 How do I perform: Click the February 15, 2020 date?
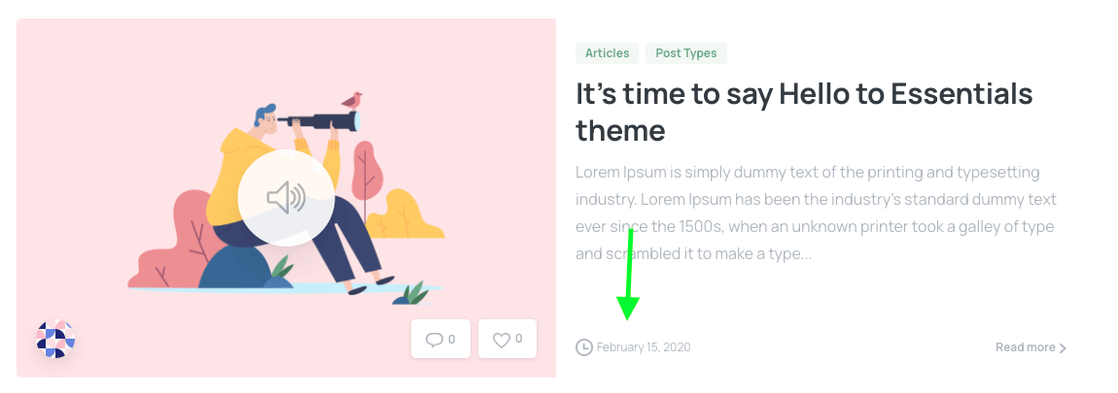tap(644, 347)
